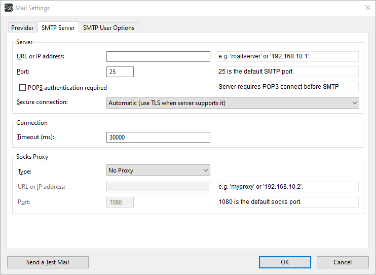The height and width of the screenshot is (275, 376).
Task: Close the Mail Settings window
Action: 367,8
